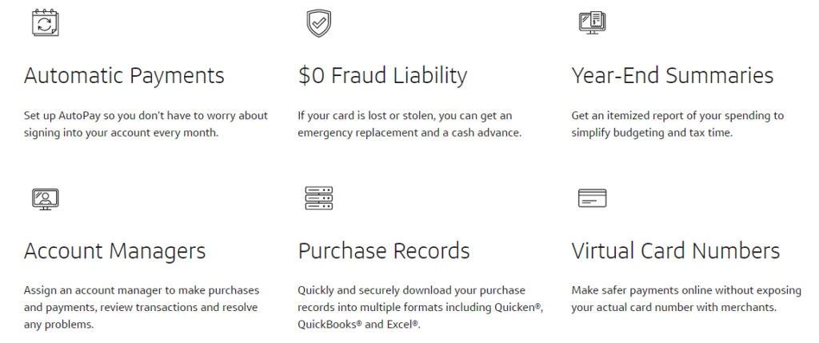The height and width of the screenshot is (343, 819).
Task: Click the download purchase records description
Action: coord(420,299)
